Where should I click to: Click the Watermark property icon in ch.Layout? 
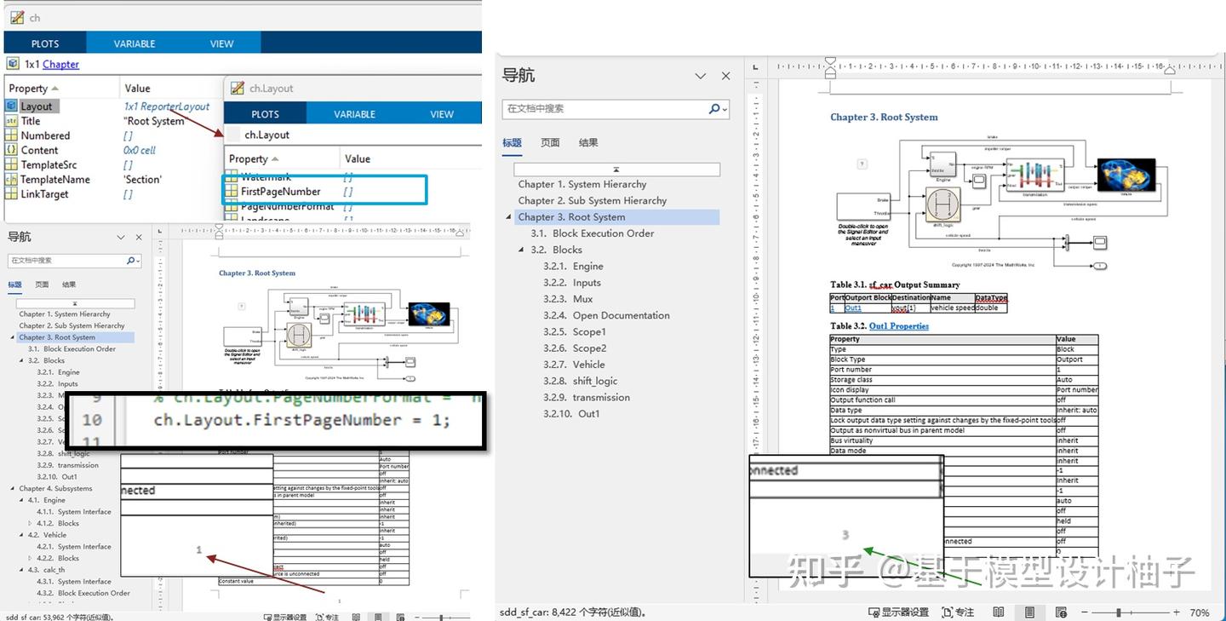(232, 176)
